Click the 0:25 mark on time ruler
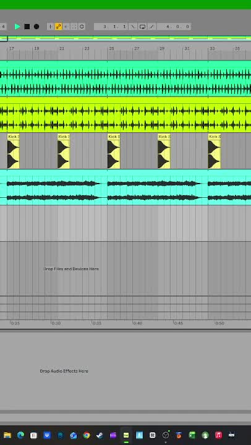The image size is (251, 445). 15,323
